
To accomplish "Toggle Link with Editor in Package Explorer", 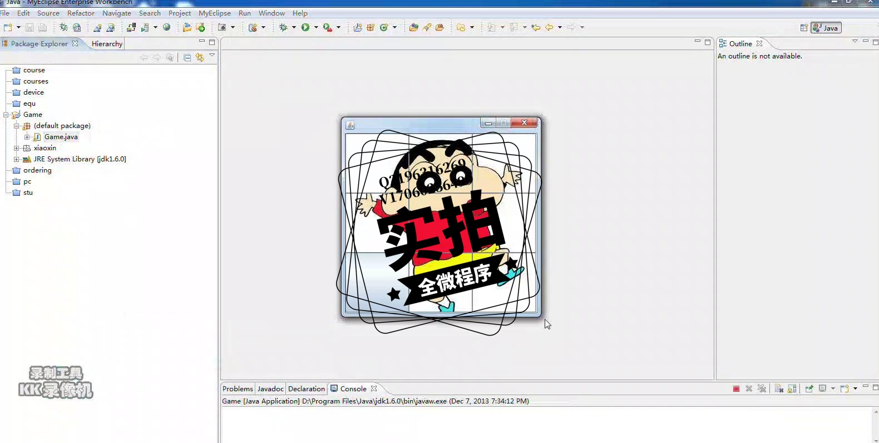I will (200, 57).
